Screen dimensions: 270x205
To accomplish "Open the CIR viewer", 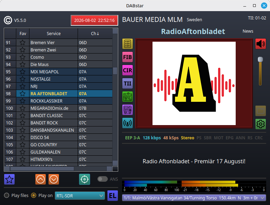I will click(x=128, y=70).
